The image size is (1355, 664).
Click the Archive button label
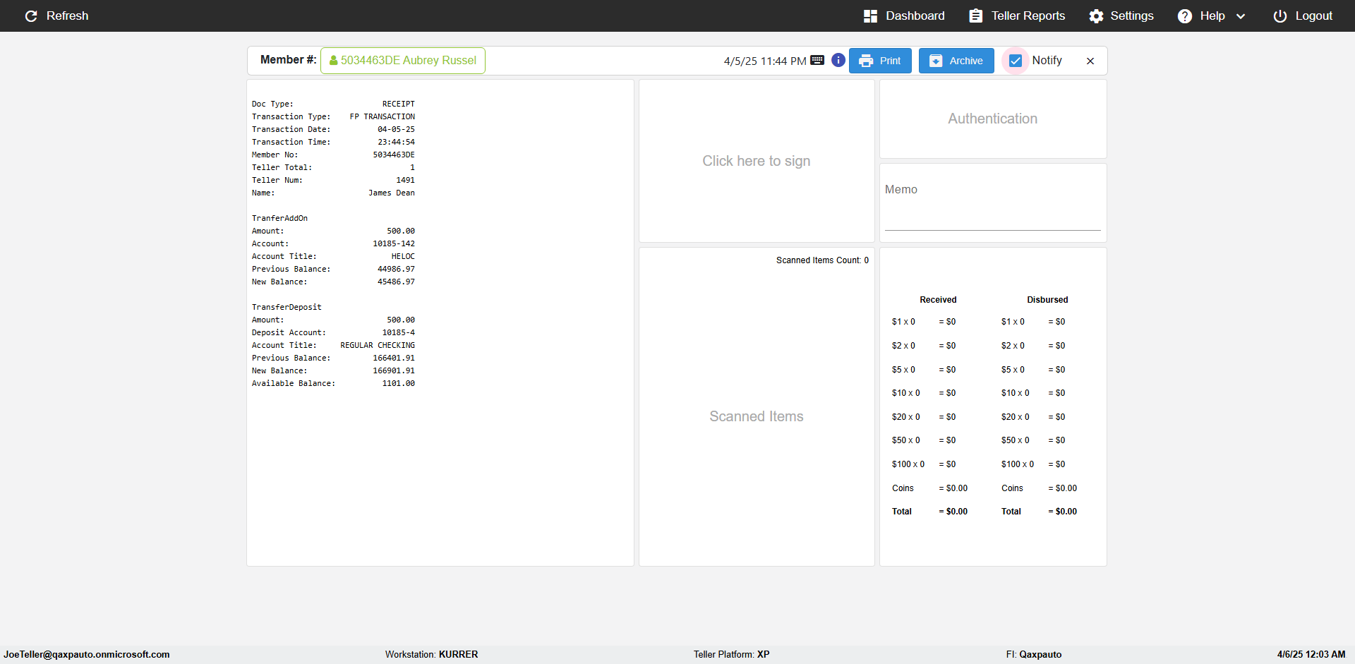[x=966, y=61]
